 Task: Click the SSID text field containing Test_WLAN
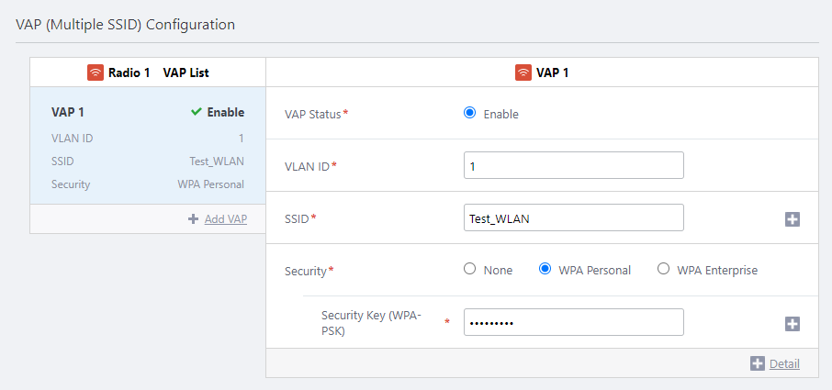click(573, 218)
